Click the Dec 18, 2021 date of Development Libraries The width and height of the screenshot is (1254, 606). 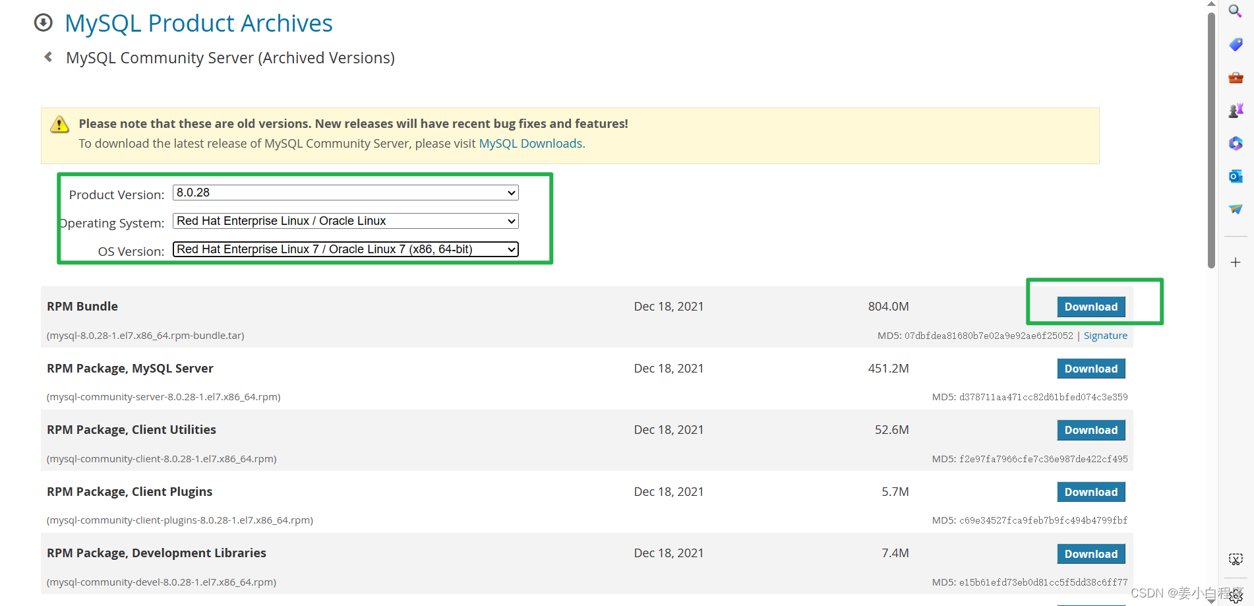tap(669, 553)
